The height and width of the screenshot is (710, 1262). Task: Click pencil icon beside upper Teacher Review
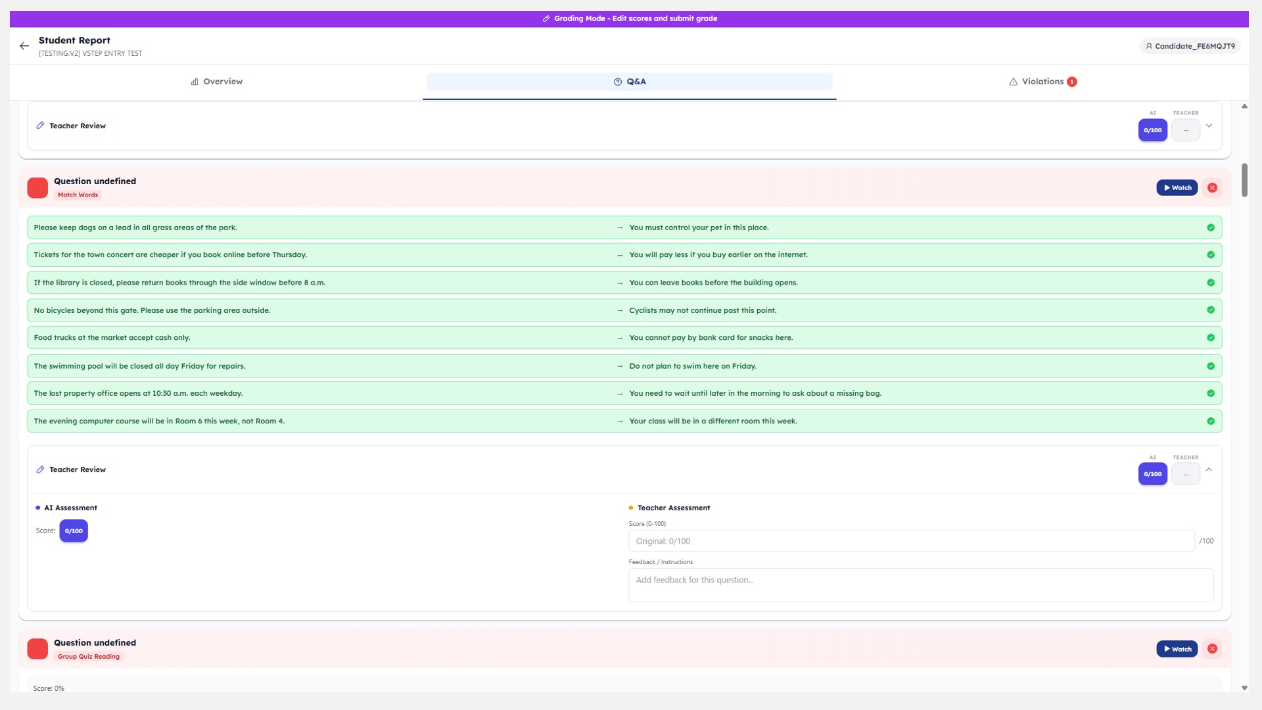pyautogui.click(x=40, y=126)
